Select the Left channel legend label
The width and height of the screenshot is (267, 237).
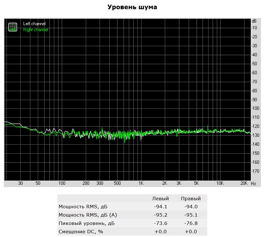pyautogui.click(x=34, y=24)
